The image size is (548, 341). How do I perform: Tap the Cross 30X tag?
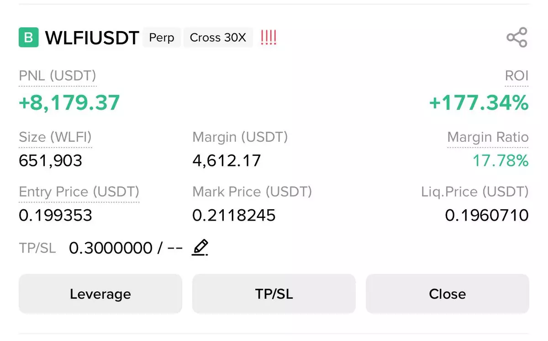[218, 37]
